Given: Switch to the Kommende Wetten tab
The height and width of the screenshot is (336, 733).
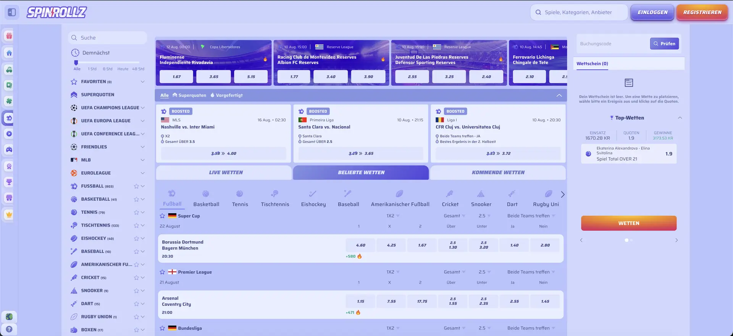Looking at the screenshot, I should (x=498, y=173).
